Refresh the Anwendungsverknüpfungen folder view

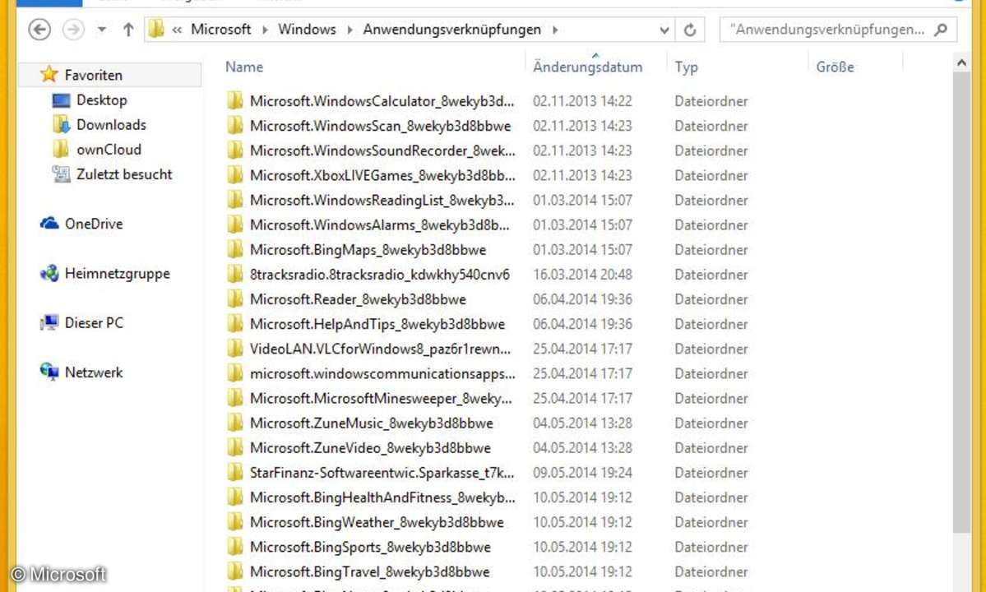tap(690, 30)
